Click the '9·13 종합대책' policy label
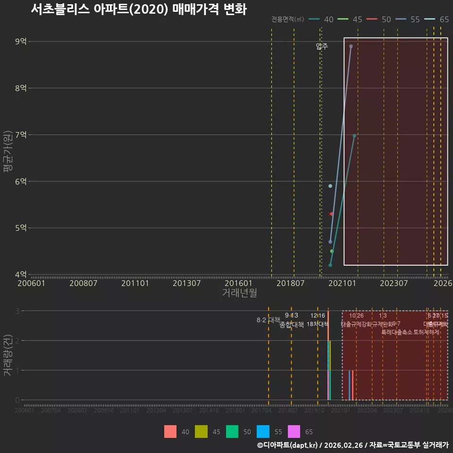Viewport: 453px width, 453px height. tap(292, 320)
